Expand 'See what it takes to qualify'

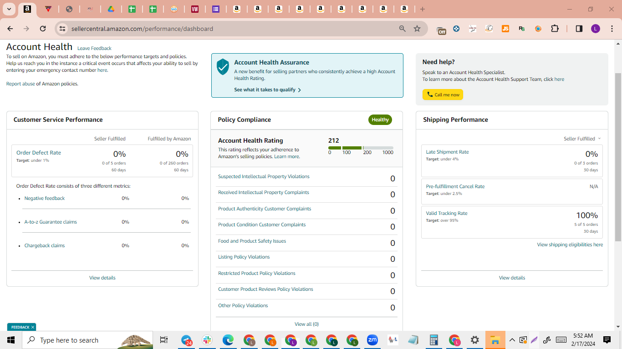[268, 90]
